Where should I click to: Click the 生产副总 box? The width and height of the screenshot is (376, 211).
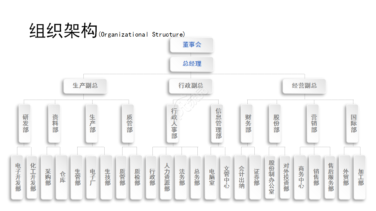(x=85, y=86)
